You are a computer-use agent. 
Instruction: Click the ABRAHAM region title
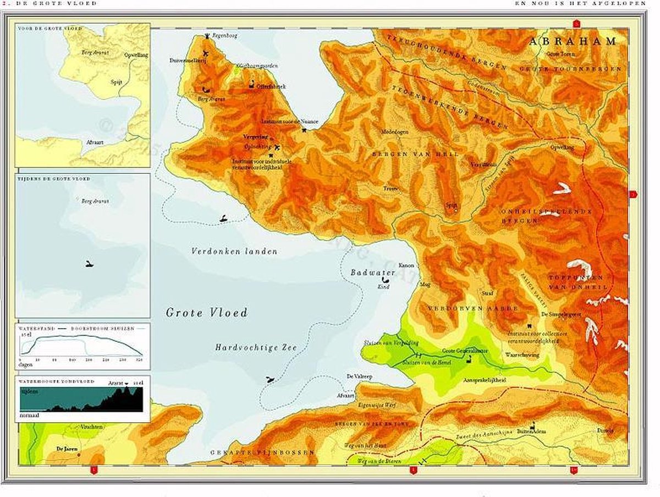click(x=573, y=41)
